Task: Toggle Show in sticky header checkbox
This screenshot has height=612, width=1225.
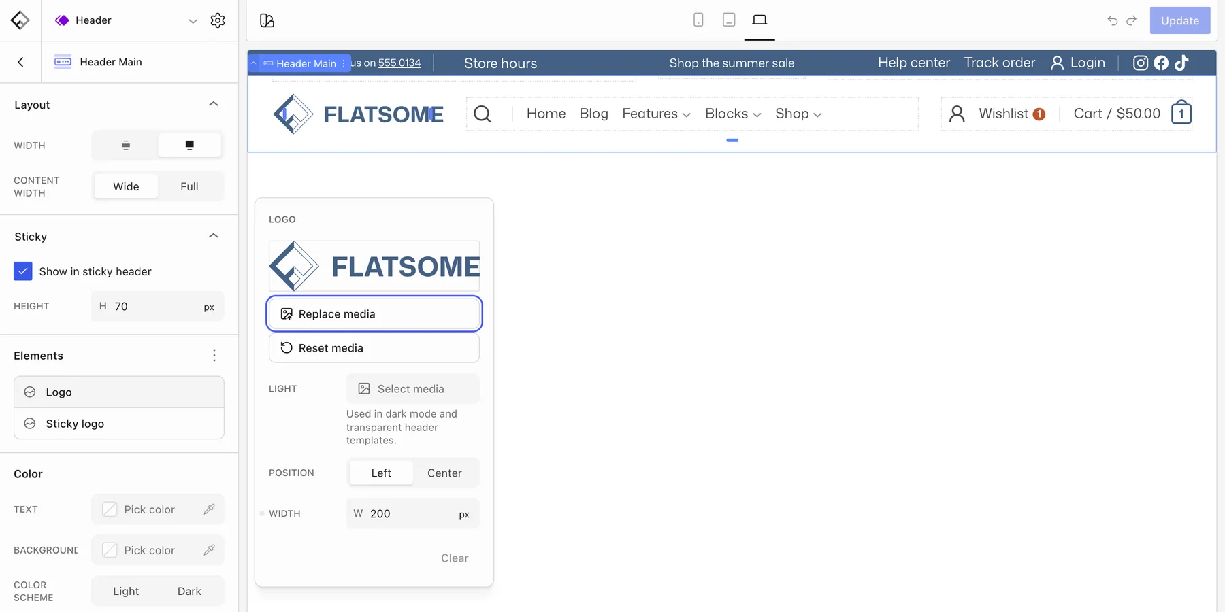Action: coord(23,271)
